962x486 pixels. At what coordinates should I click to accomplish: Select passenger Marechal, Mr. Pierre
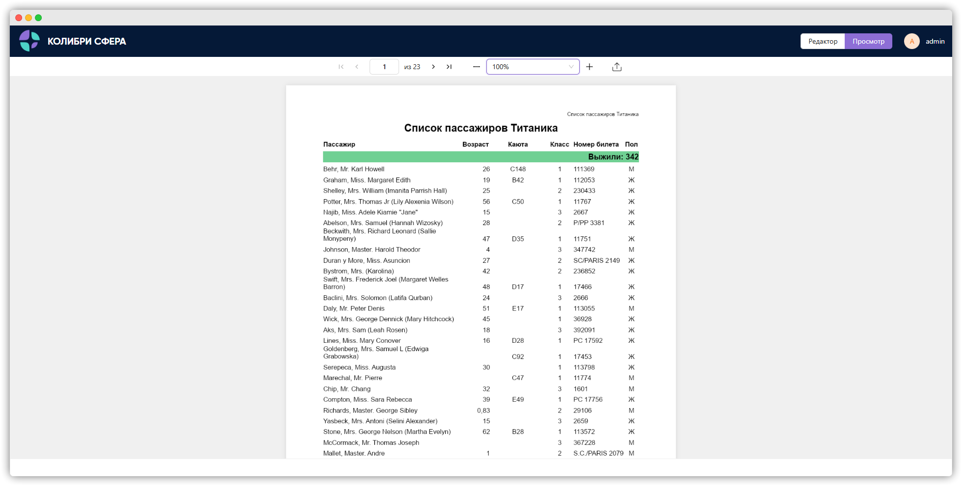[352, 378]
